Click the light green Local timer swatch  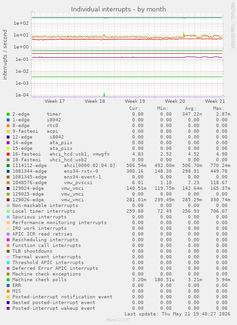(8, 211)
